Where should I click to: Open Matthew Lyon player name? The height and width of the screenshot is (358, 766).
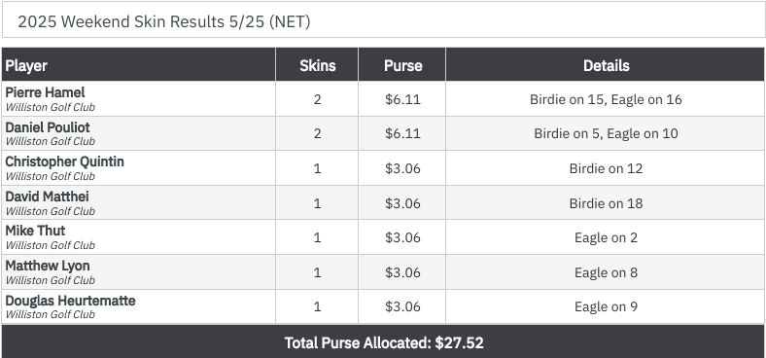pos(48,266)
